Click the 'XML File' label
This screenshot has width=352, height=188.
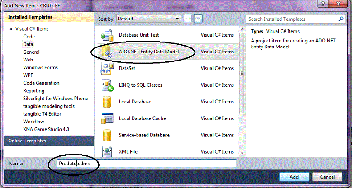(x=128, y=152)
